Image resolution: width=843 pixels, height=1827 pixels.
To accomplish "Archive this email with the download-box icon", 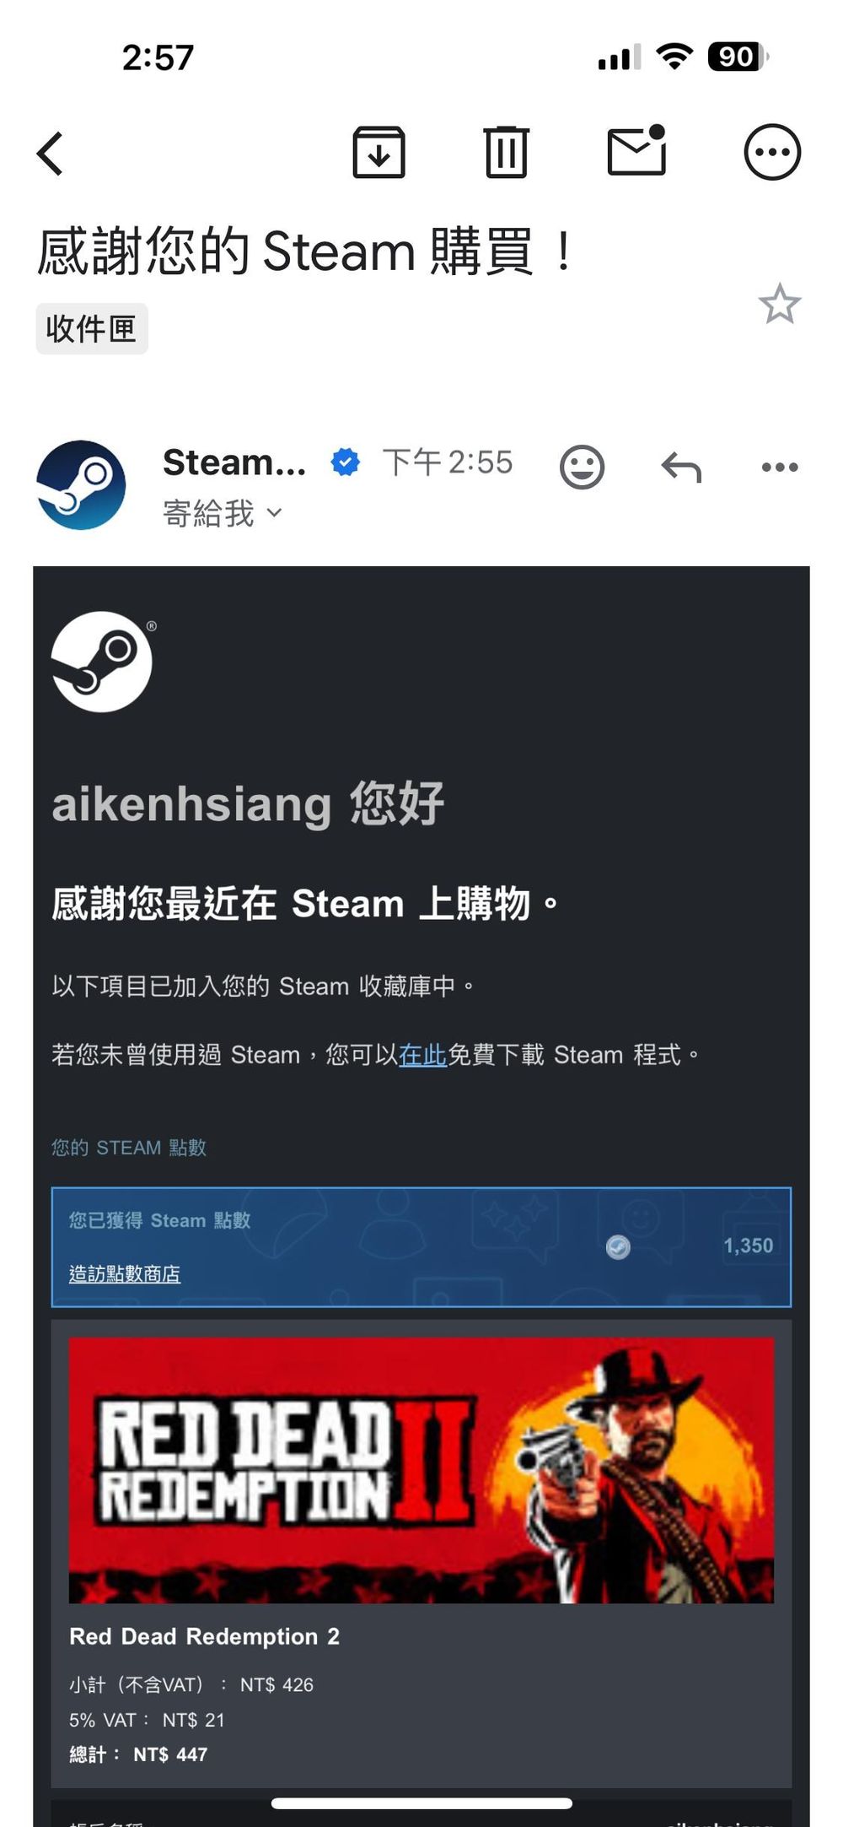I will click(379, 153).
